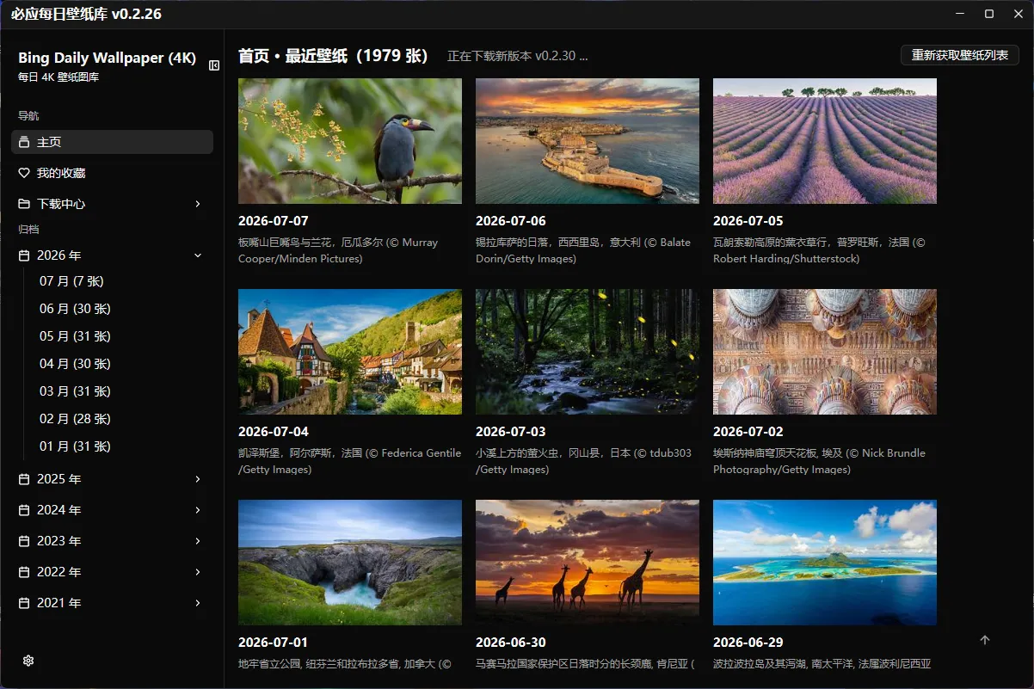
Task: Click the calendar icon beside 2021 年
Action: [24, 603]
